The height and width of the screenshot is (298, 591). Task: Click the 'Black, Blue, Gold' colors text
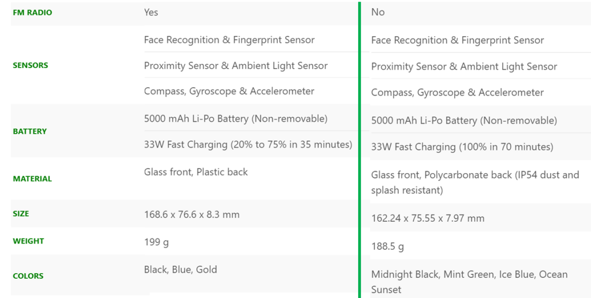pyautogui.click(x=180, y=269)
